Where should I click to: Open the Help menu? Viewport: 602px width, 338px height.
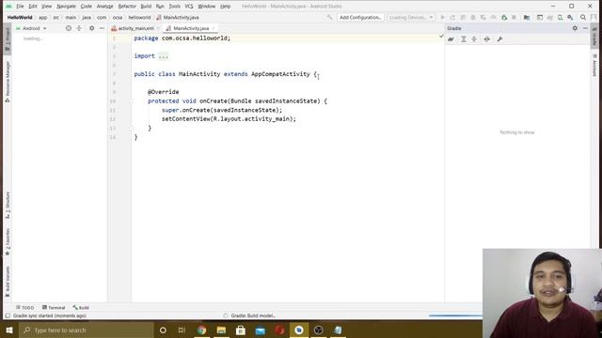click(225, 7)
